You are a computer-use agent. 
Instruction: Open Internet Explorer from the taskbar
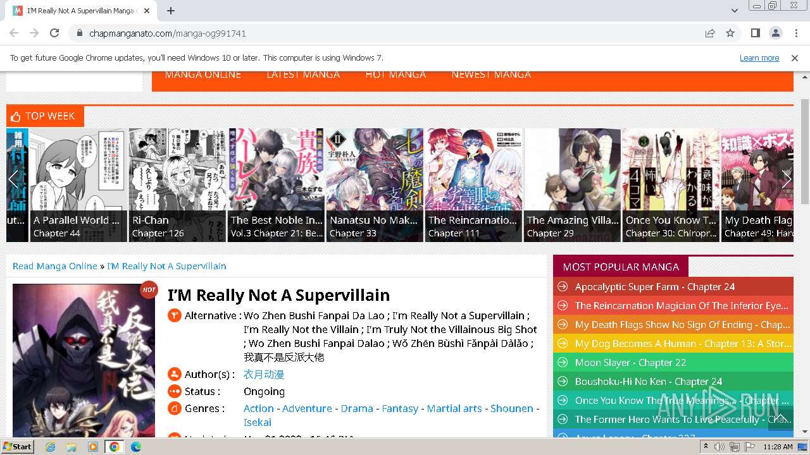(x=51, y=447)
